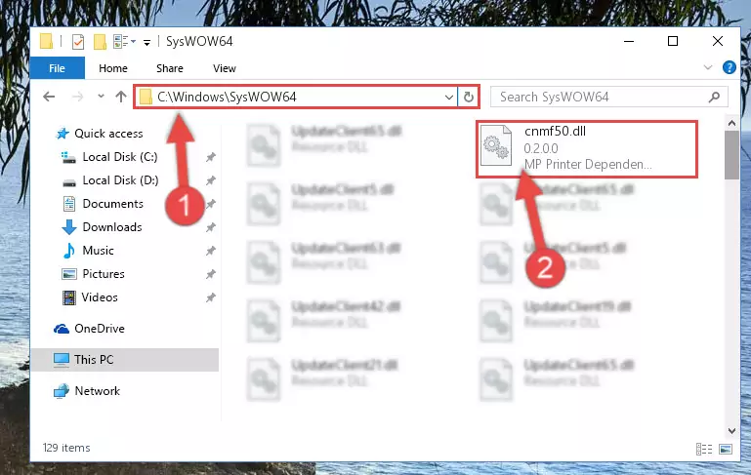
Task: Open Pictures in sidebar
Action: [x=103, y=274]
